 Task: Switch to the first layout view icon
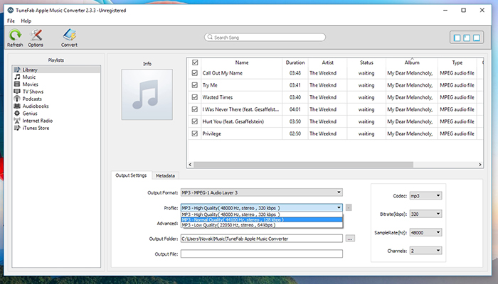[457, 38]
